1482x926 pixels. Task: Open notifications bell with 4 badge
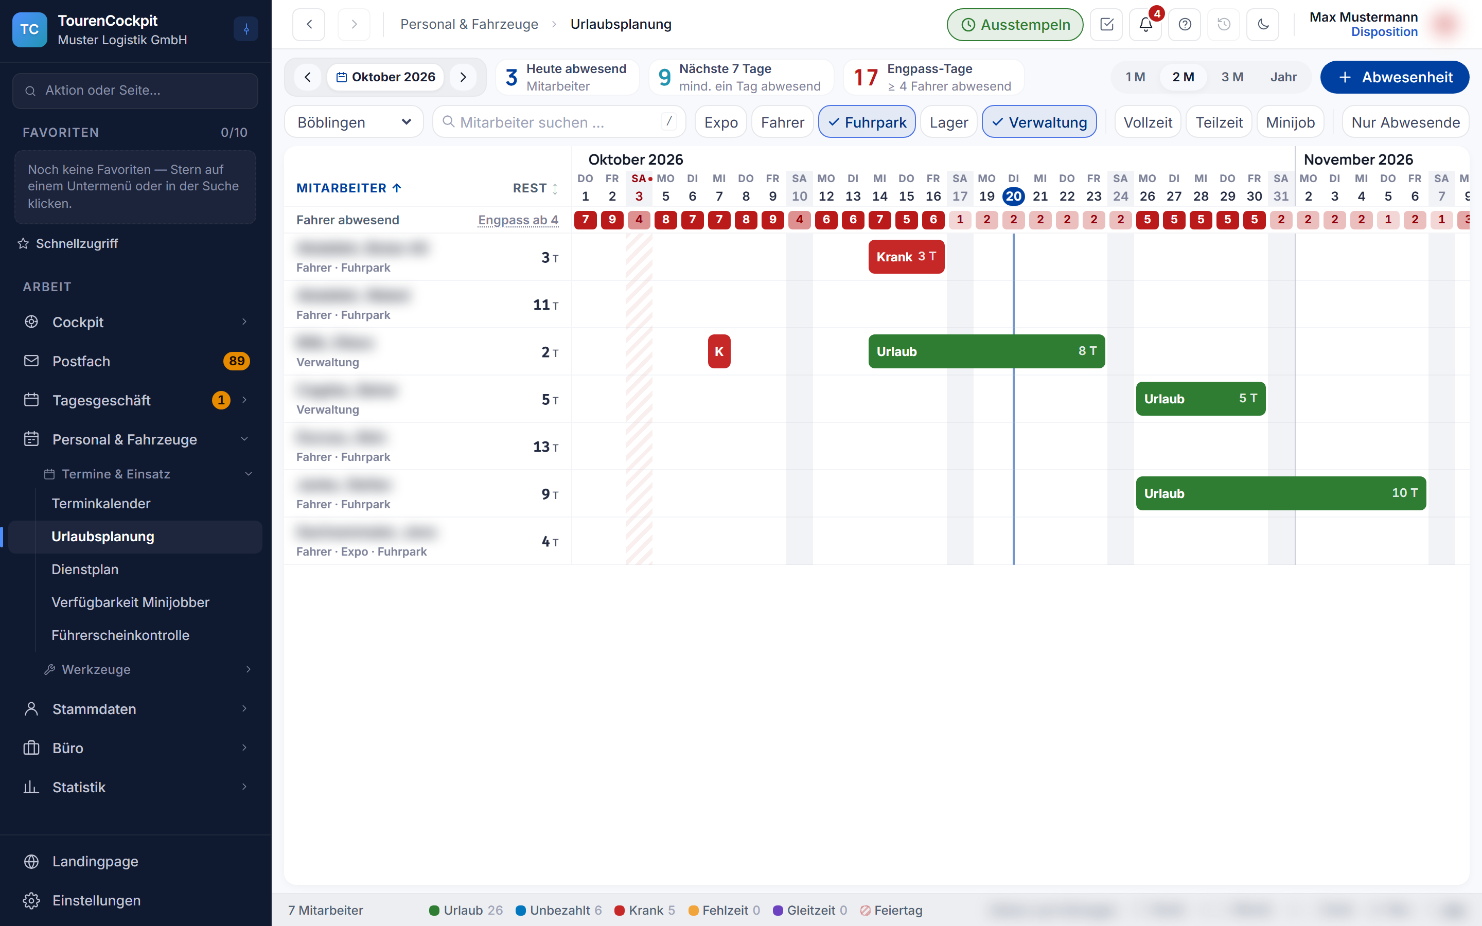pyautogui.click(x=1146, y=25)
